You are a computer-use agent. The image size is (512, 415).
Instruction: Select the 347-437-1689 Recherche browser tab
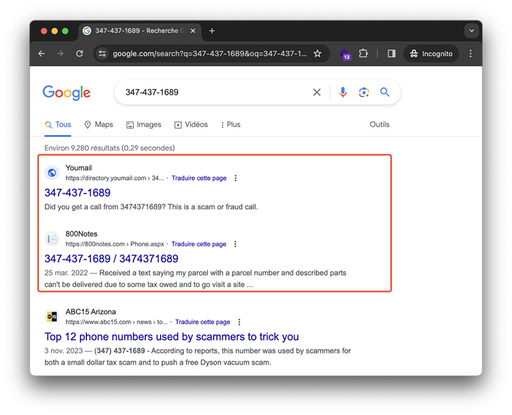point(140,31)
